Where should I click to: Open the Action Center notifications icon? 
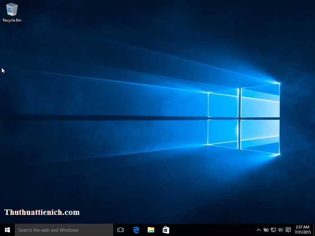288,230
